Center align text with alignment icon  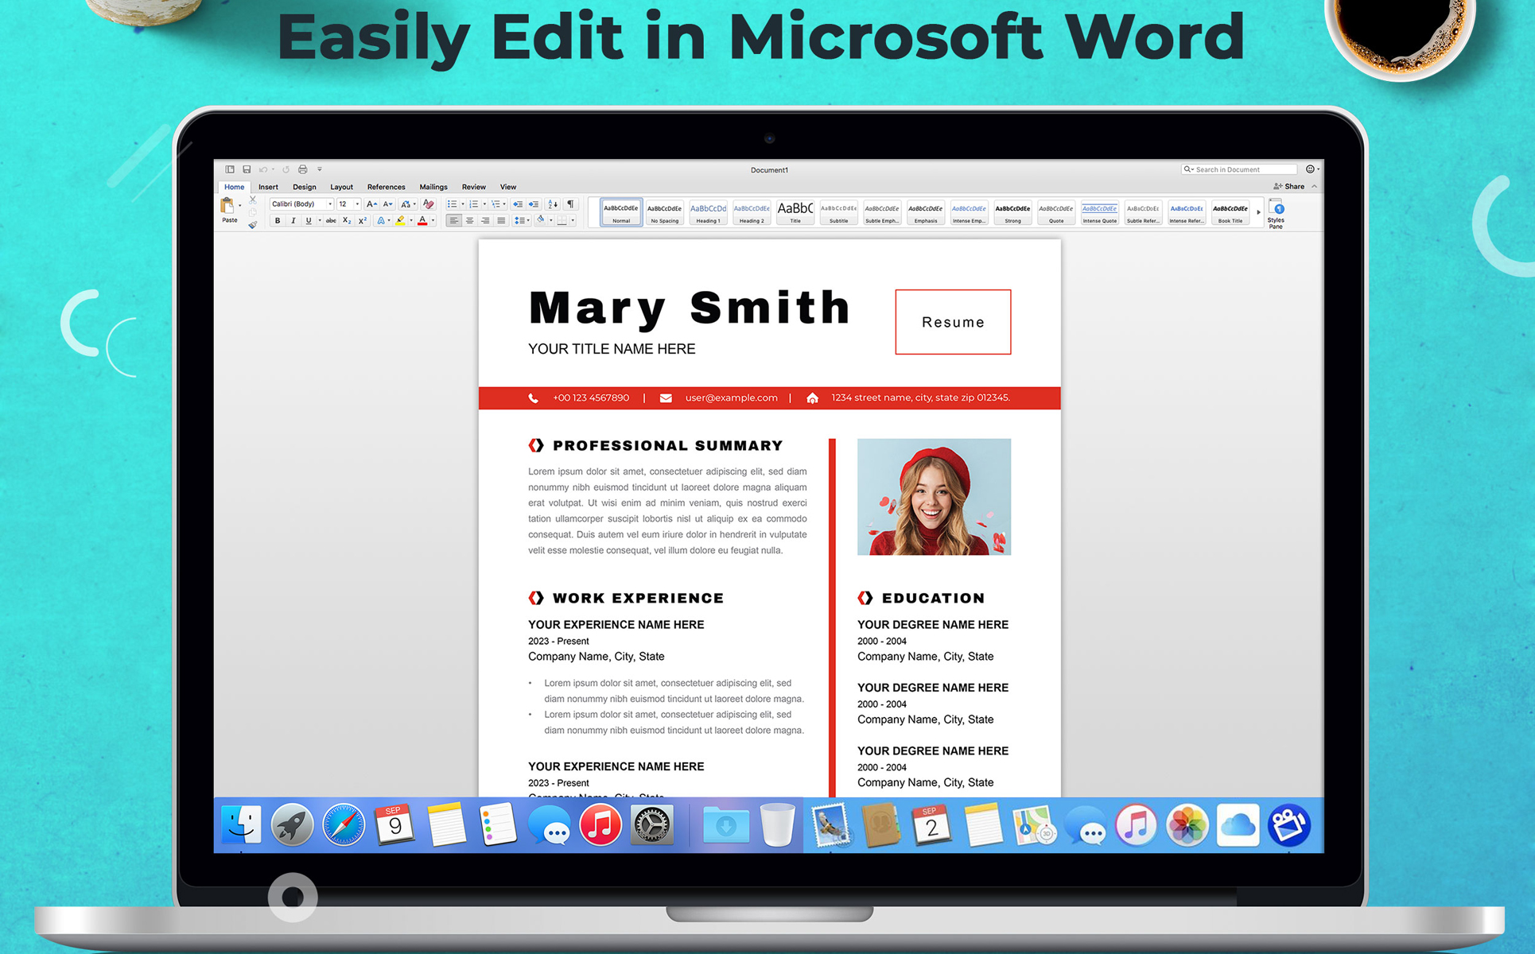469,221
